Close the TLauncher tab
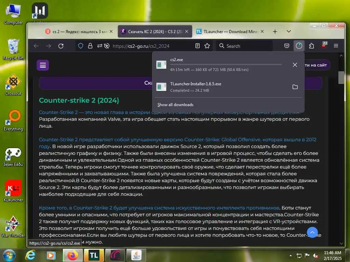350x262 pixels. (x=262, y=32)
